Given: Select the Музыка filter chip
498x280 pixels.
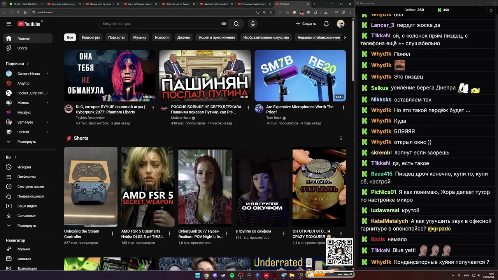Looking at the screenshot, I should point(140,37).
